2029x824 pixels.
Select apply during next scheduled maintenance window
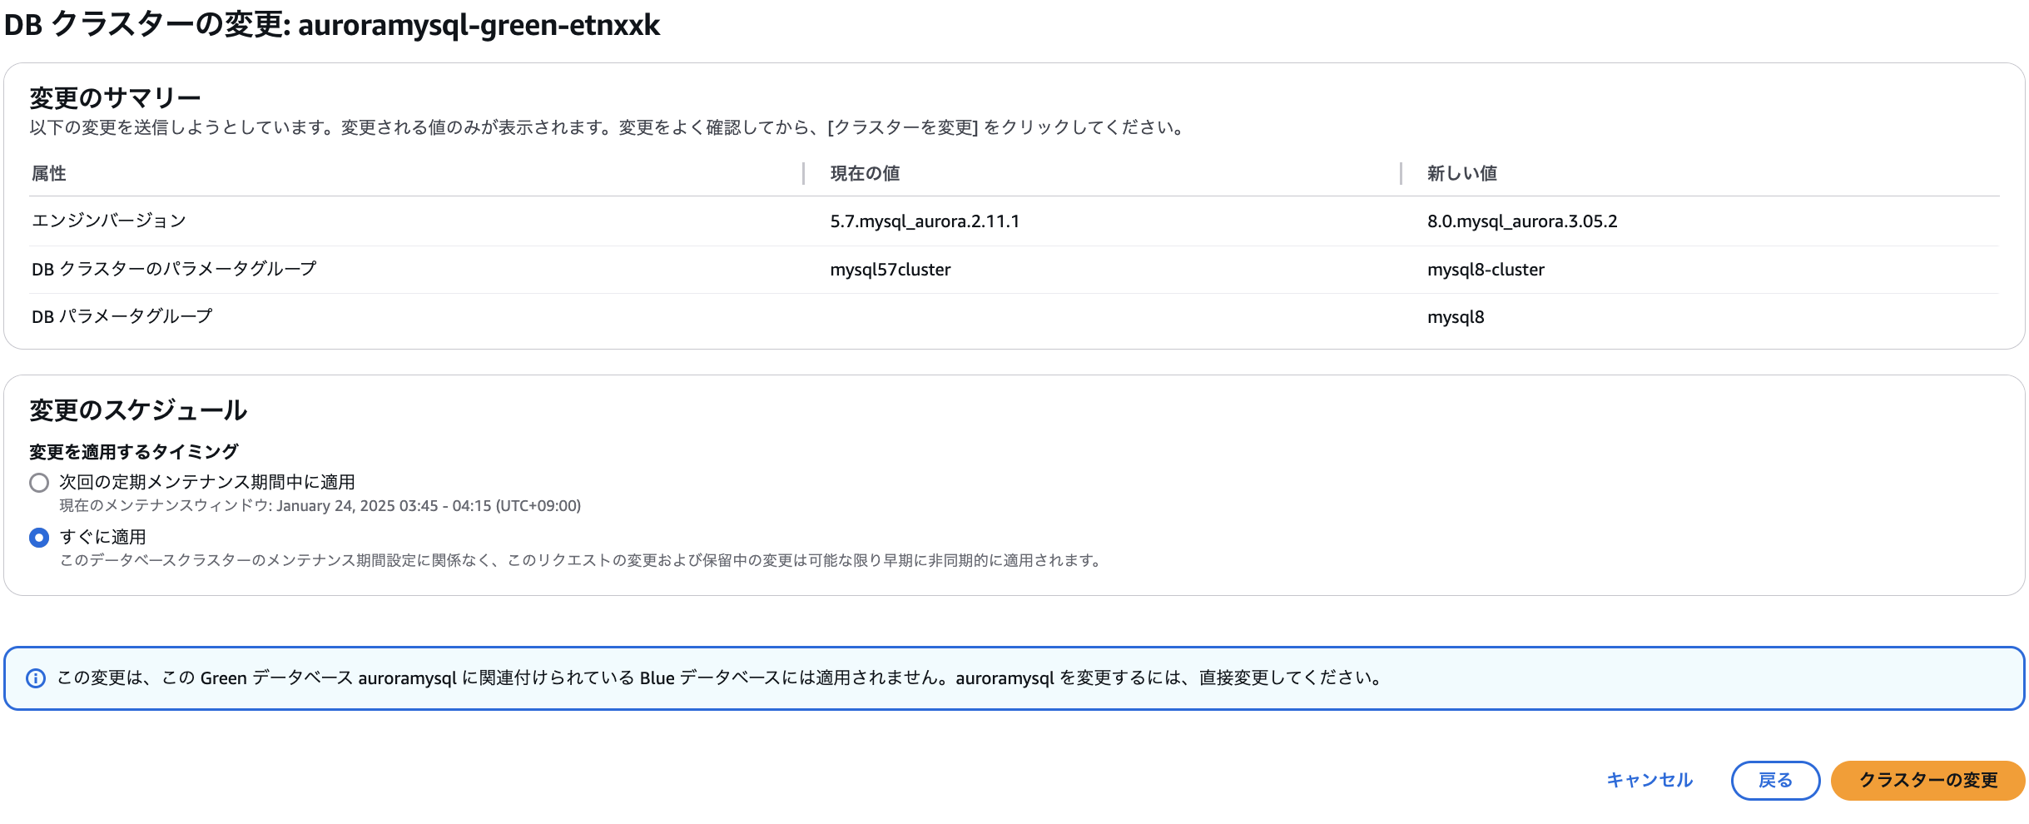click(x=39, y=483)
